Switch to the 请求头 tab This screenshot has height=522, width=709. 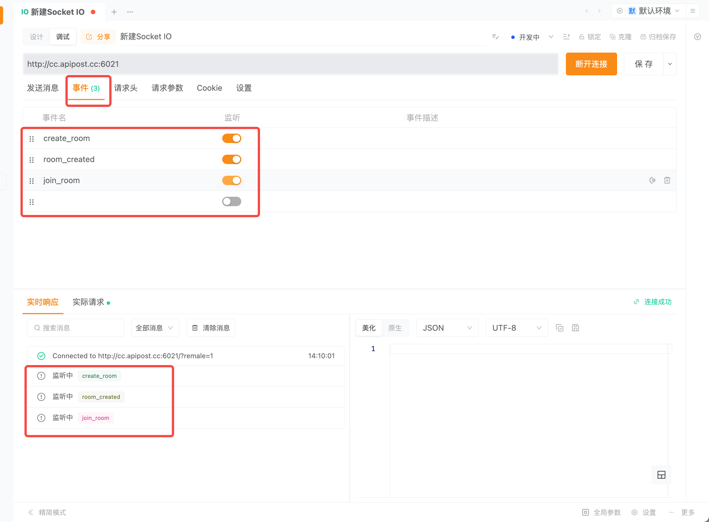125,88
